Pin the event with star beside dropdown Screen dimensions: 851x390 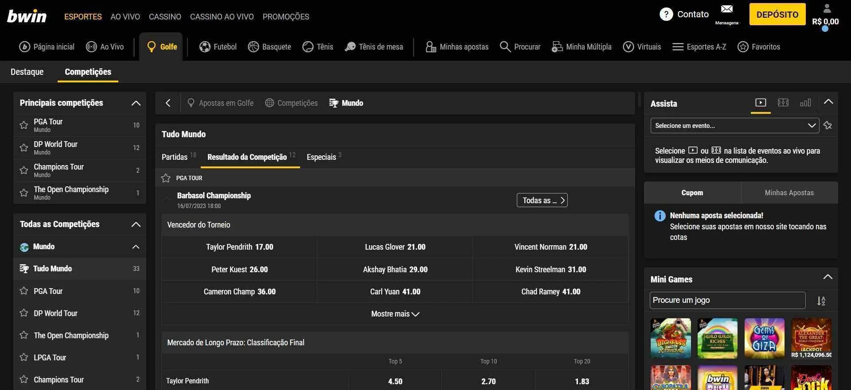point(828,126)
